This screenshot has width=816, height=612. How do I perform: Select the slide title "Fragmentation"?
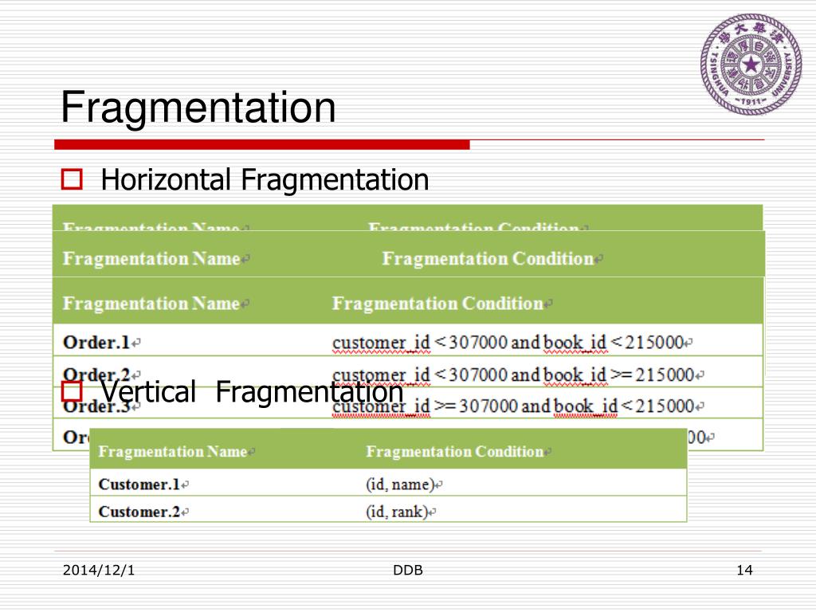[198, 107]
